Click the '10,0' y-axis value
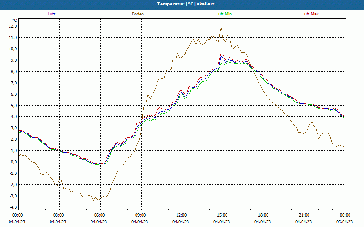 pyautogui.click(x=13, y=49)
